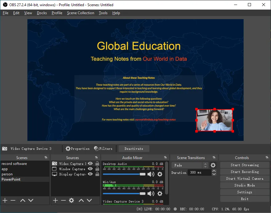Screen dimensions: 271x213
Task: Open the View menu
Action: click(x=28, y=13)
